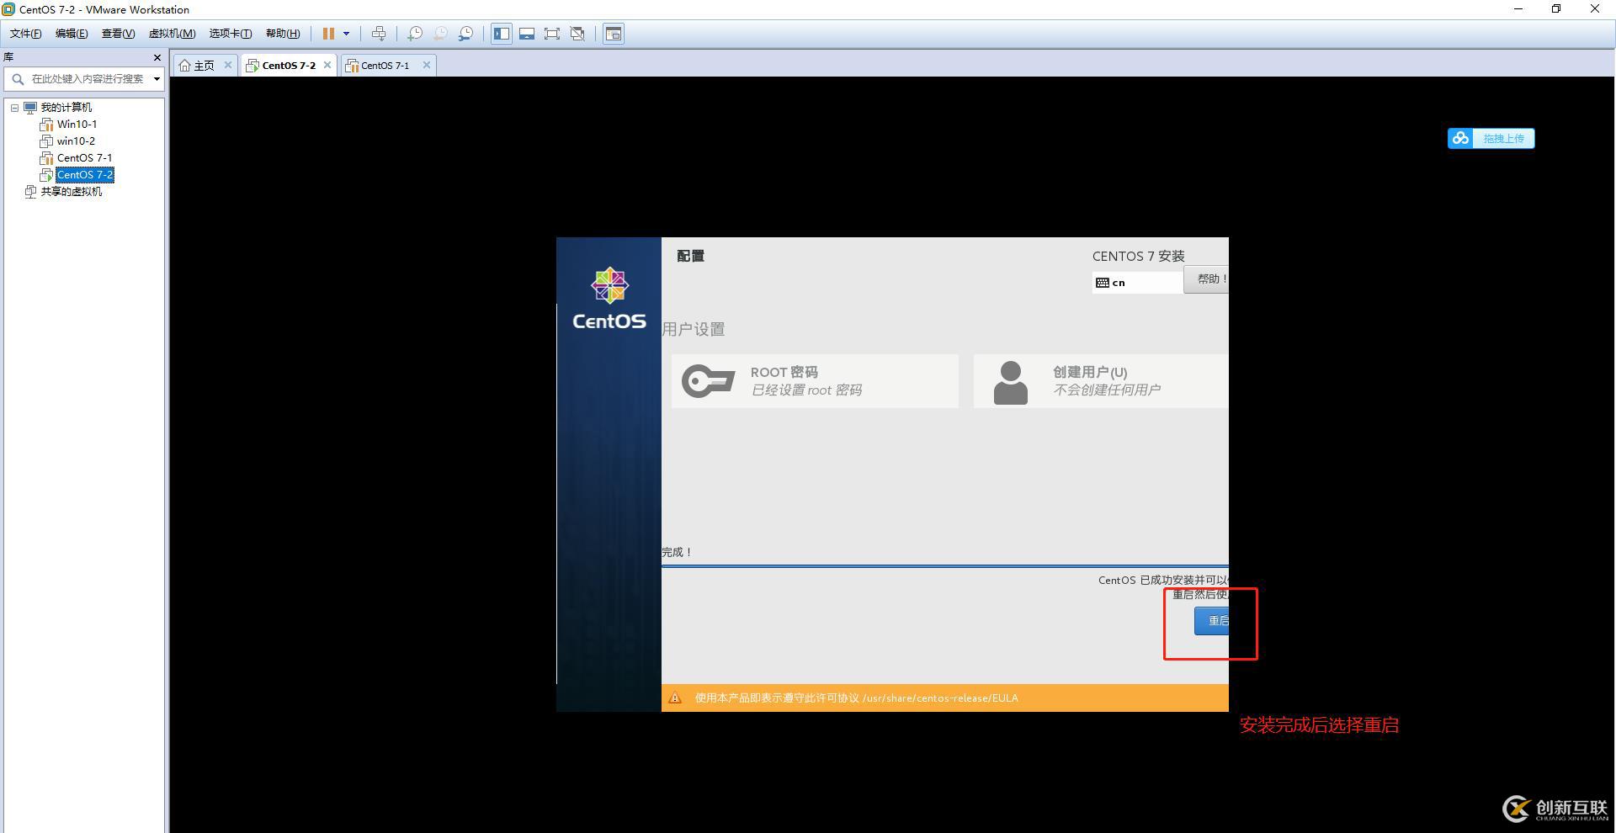Open the power options dropdown arrow beside pause
The height and width of the screenshot is (833, 1616).
point(346,34)
